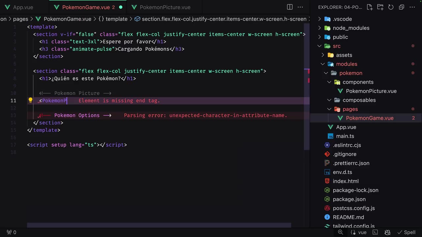Toggle the Spell checker status item
The image size is (422, 237).
coord(406,232)
